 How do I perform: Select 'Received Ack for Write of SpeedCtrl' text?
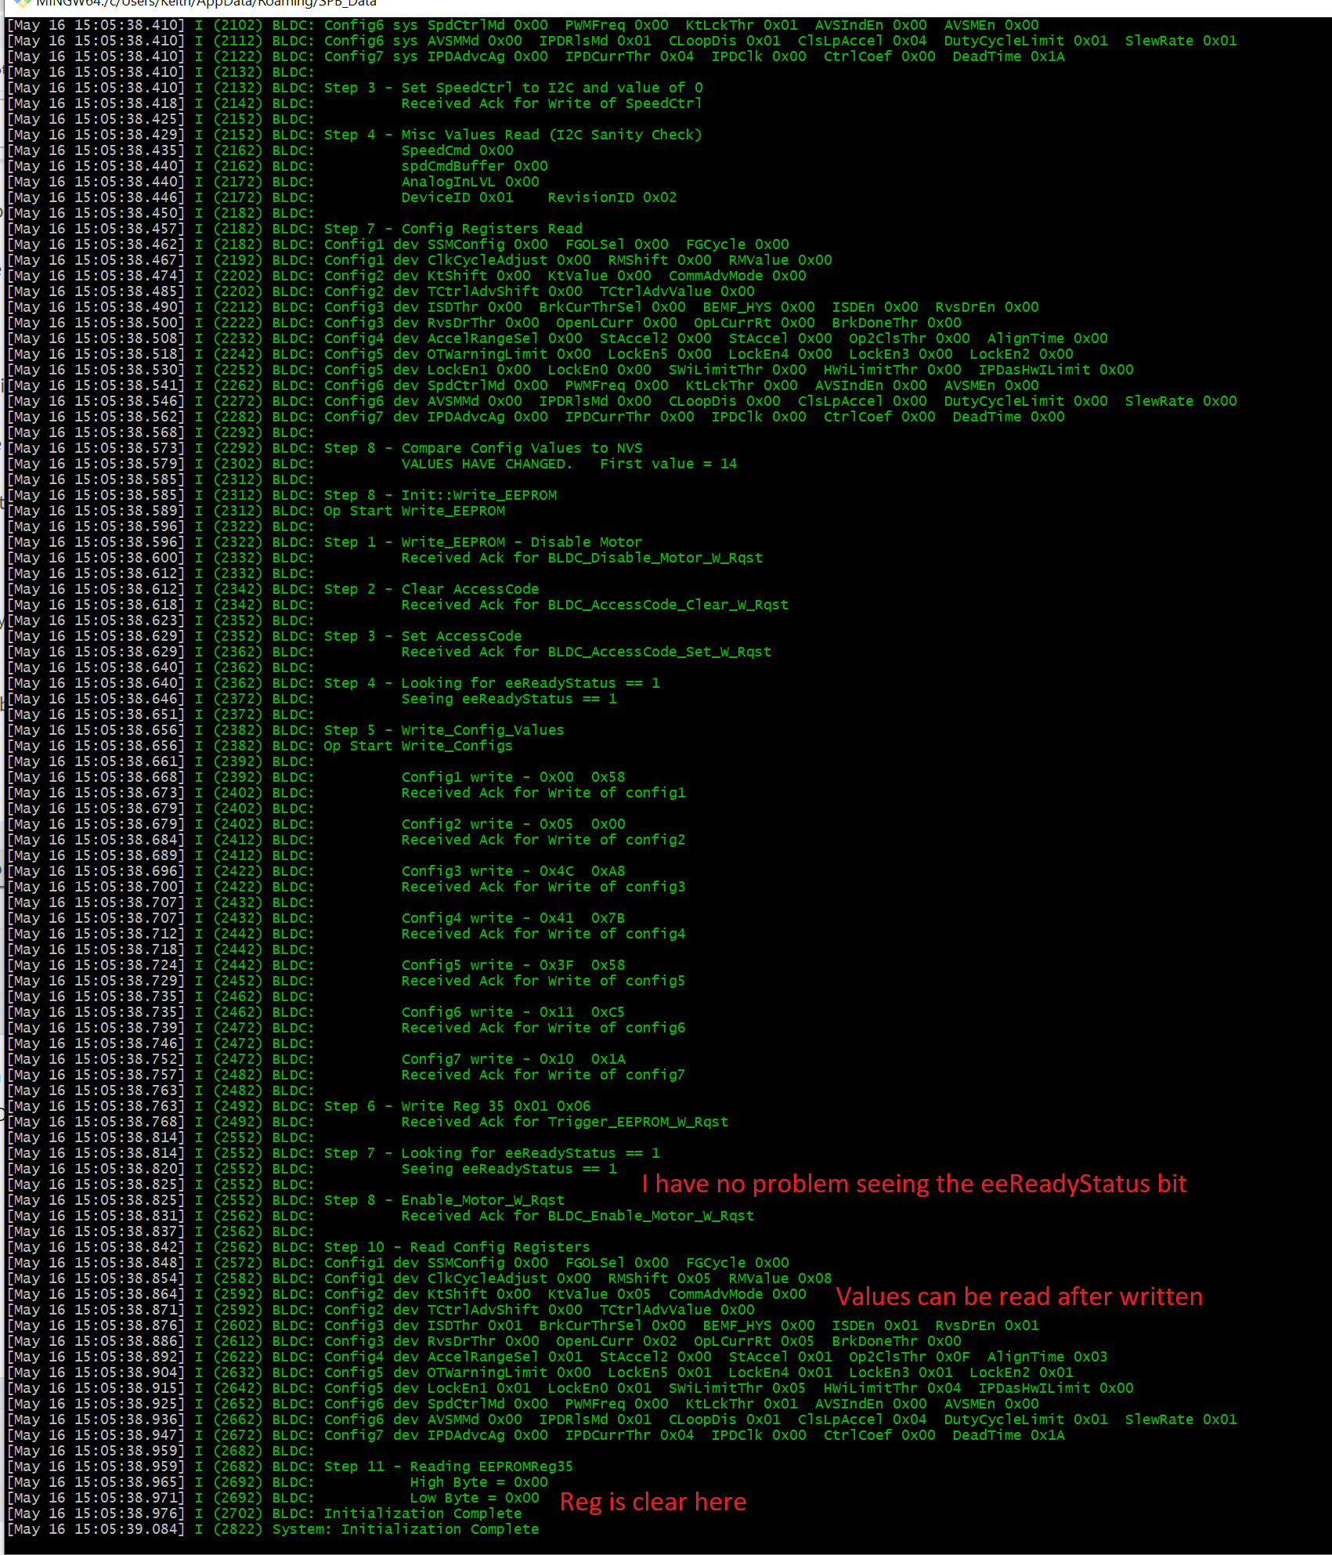tap(551, 103)
